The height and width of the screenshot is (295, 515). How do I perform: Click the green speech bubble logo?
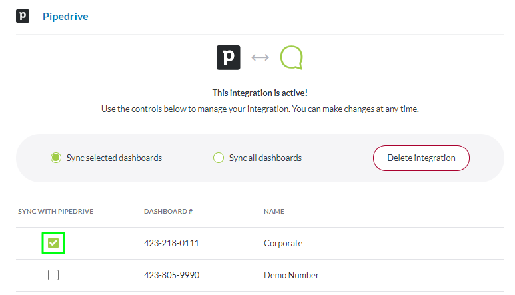291,58
